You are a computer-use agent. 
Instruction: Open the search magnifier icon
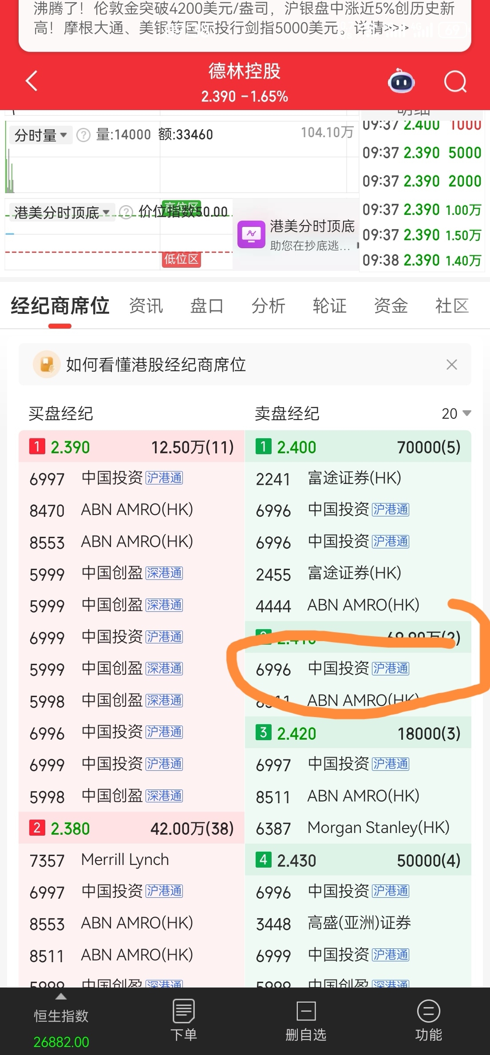455,82
